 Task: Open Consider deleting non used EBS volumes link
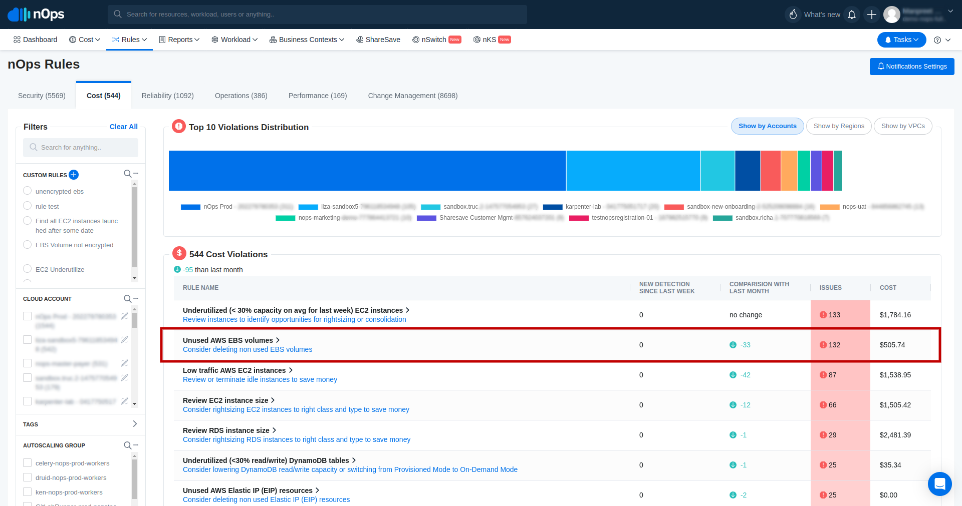coord(248,349)
